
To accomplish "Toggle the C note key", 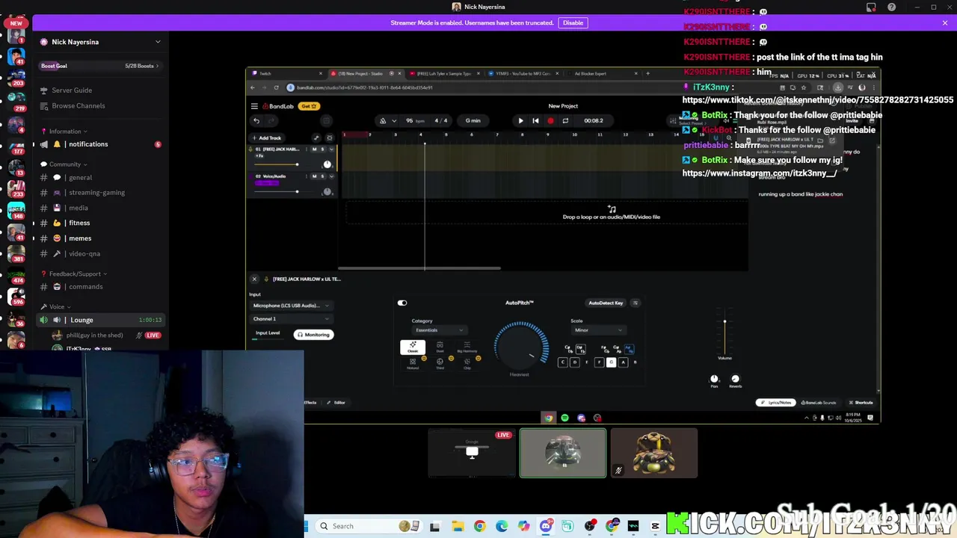I will (563, 362).
